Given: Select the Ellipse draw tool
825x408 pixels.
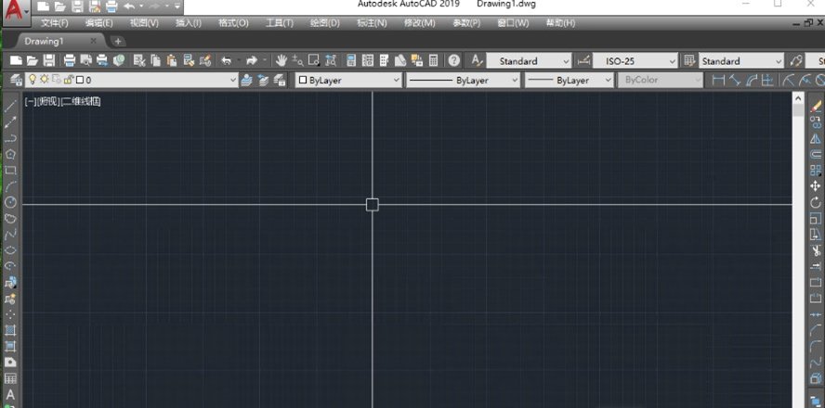Looking at the screenshot, I should (x=10, y=250).
